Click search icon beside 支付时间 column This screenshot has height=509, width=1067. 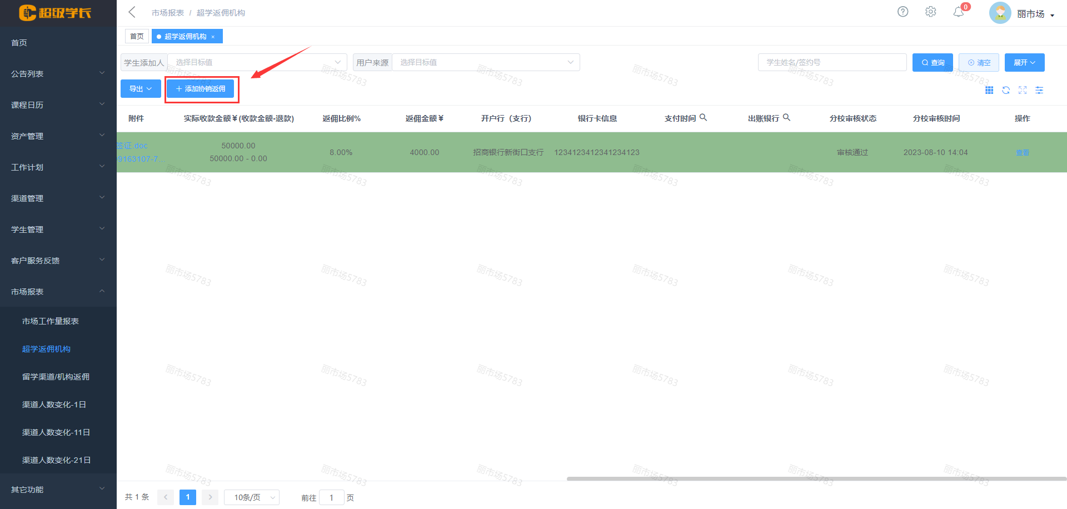coord(703,117)
